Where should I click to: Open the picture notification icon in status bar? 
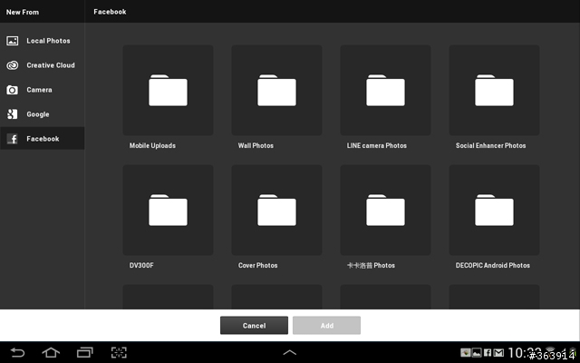[477, 353]
